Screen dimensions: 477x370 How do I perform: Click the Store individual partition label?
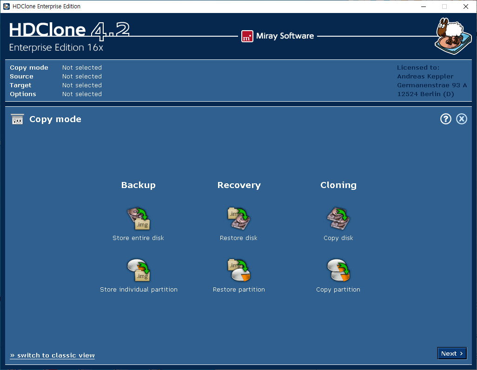coord(139,290)
